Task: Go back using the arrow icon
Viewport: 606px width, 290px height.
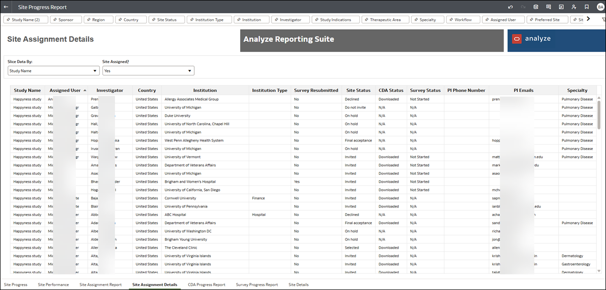Action: tap(6, 7)
